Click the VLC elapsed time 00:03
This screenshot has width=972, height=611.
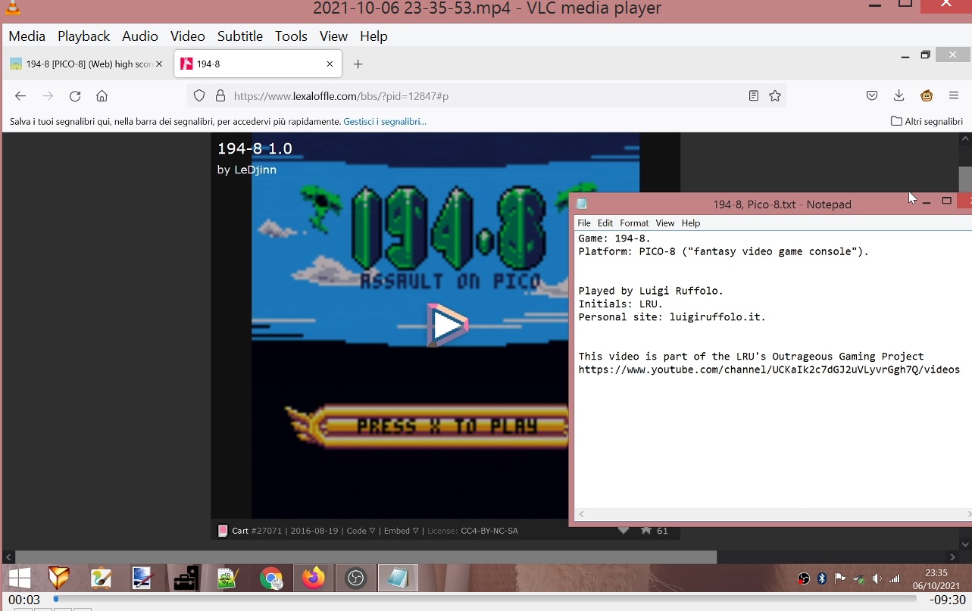24,600
